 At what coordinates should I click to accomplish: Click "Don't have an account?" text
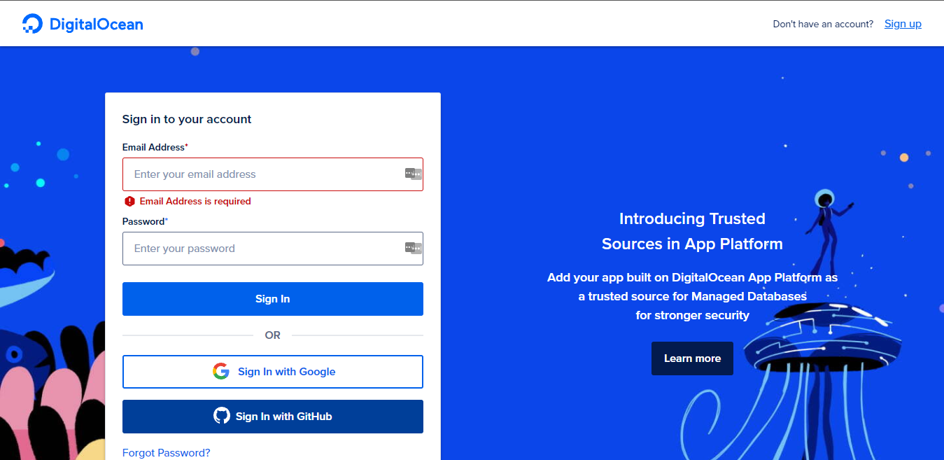tap(823, 25)
